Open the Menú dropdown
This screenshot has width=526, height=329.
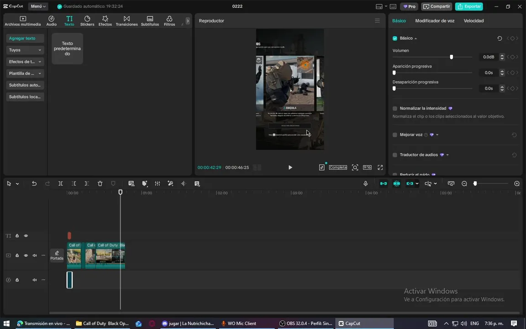tap(38, 6)
